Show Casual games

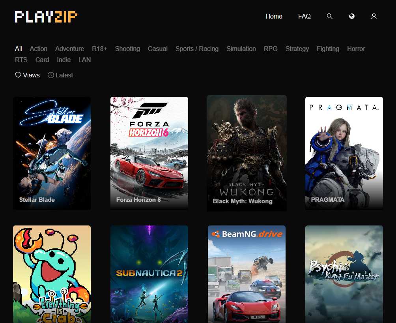click(x=158, y=49)
